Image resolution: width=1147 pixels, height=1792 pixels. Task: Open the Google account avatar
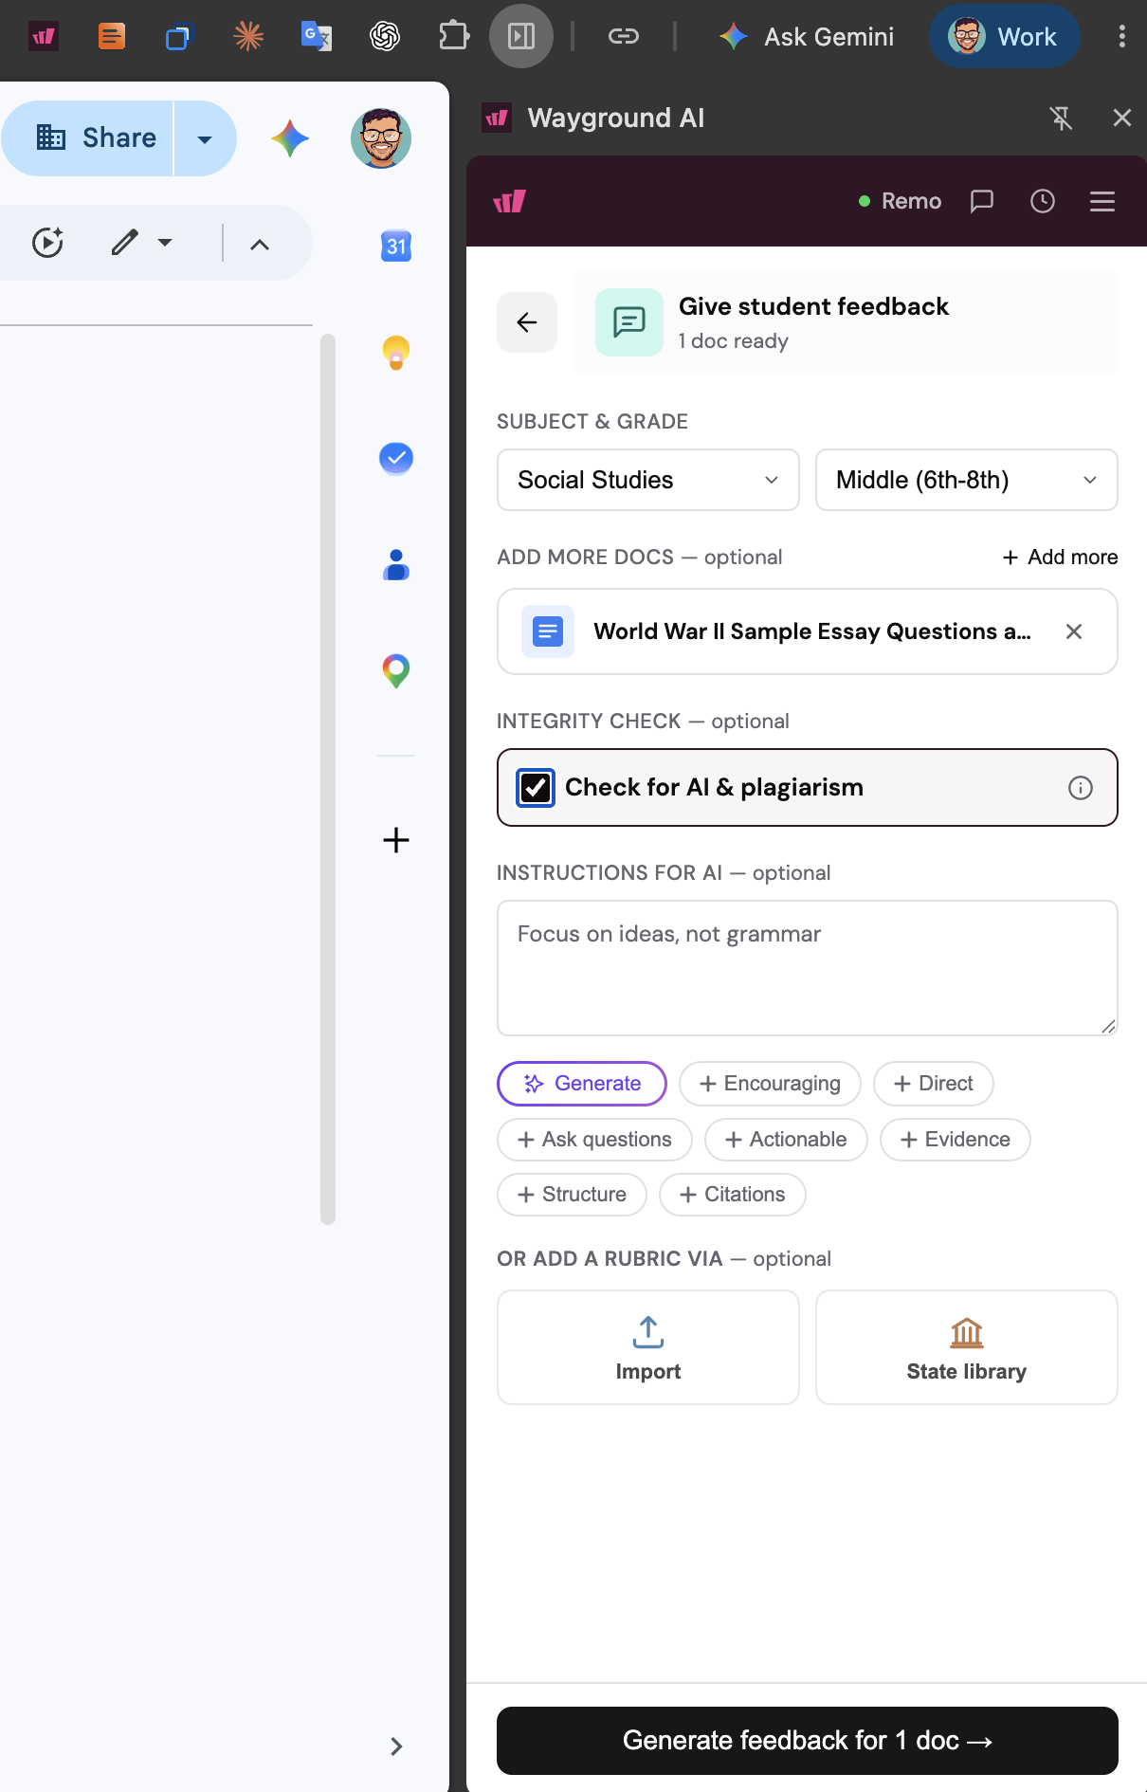point(381,138)
